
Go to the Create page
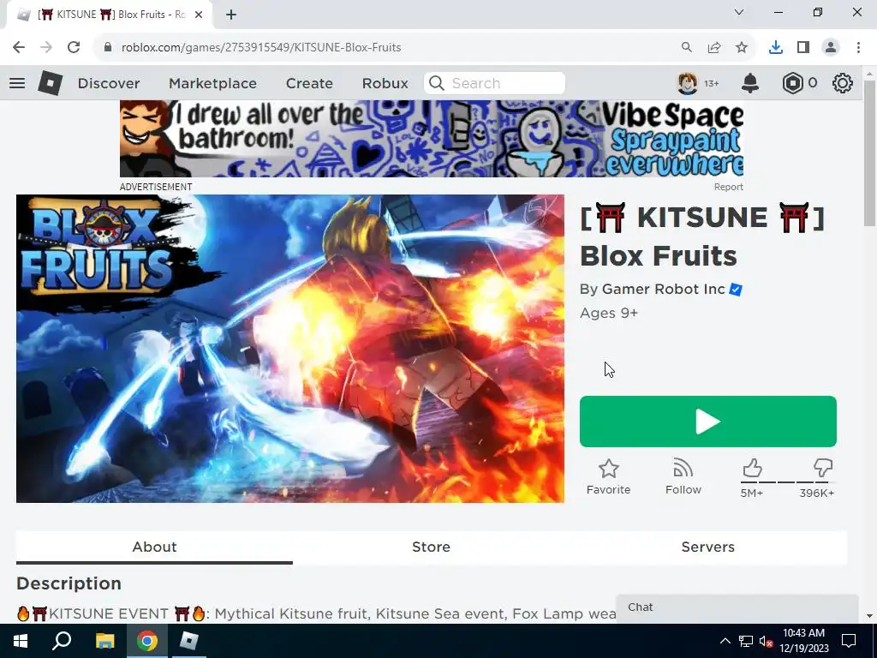point(309,83)
